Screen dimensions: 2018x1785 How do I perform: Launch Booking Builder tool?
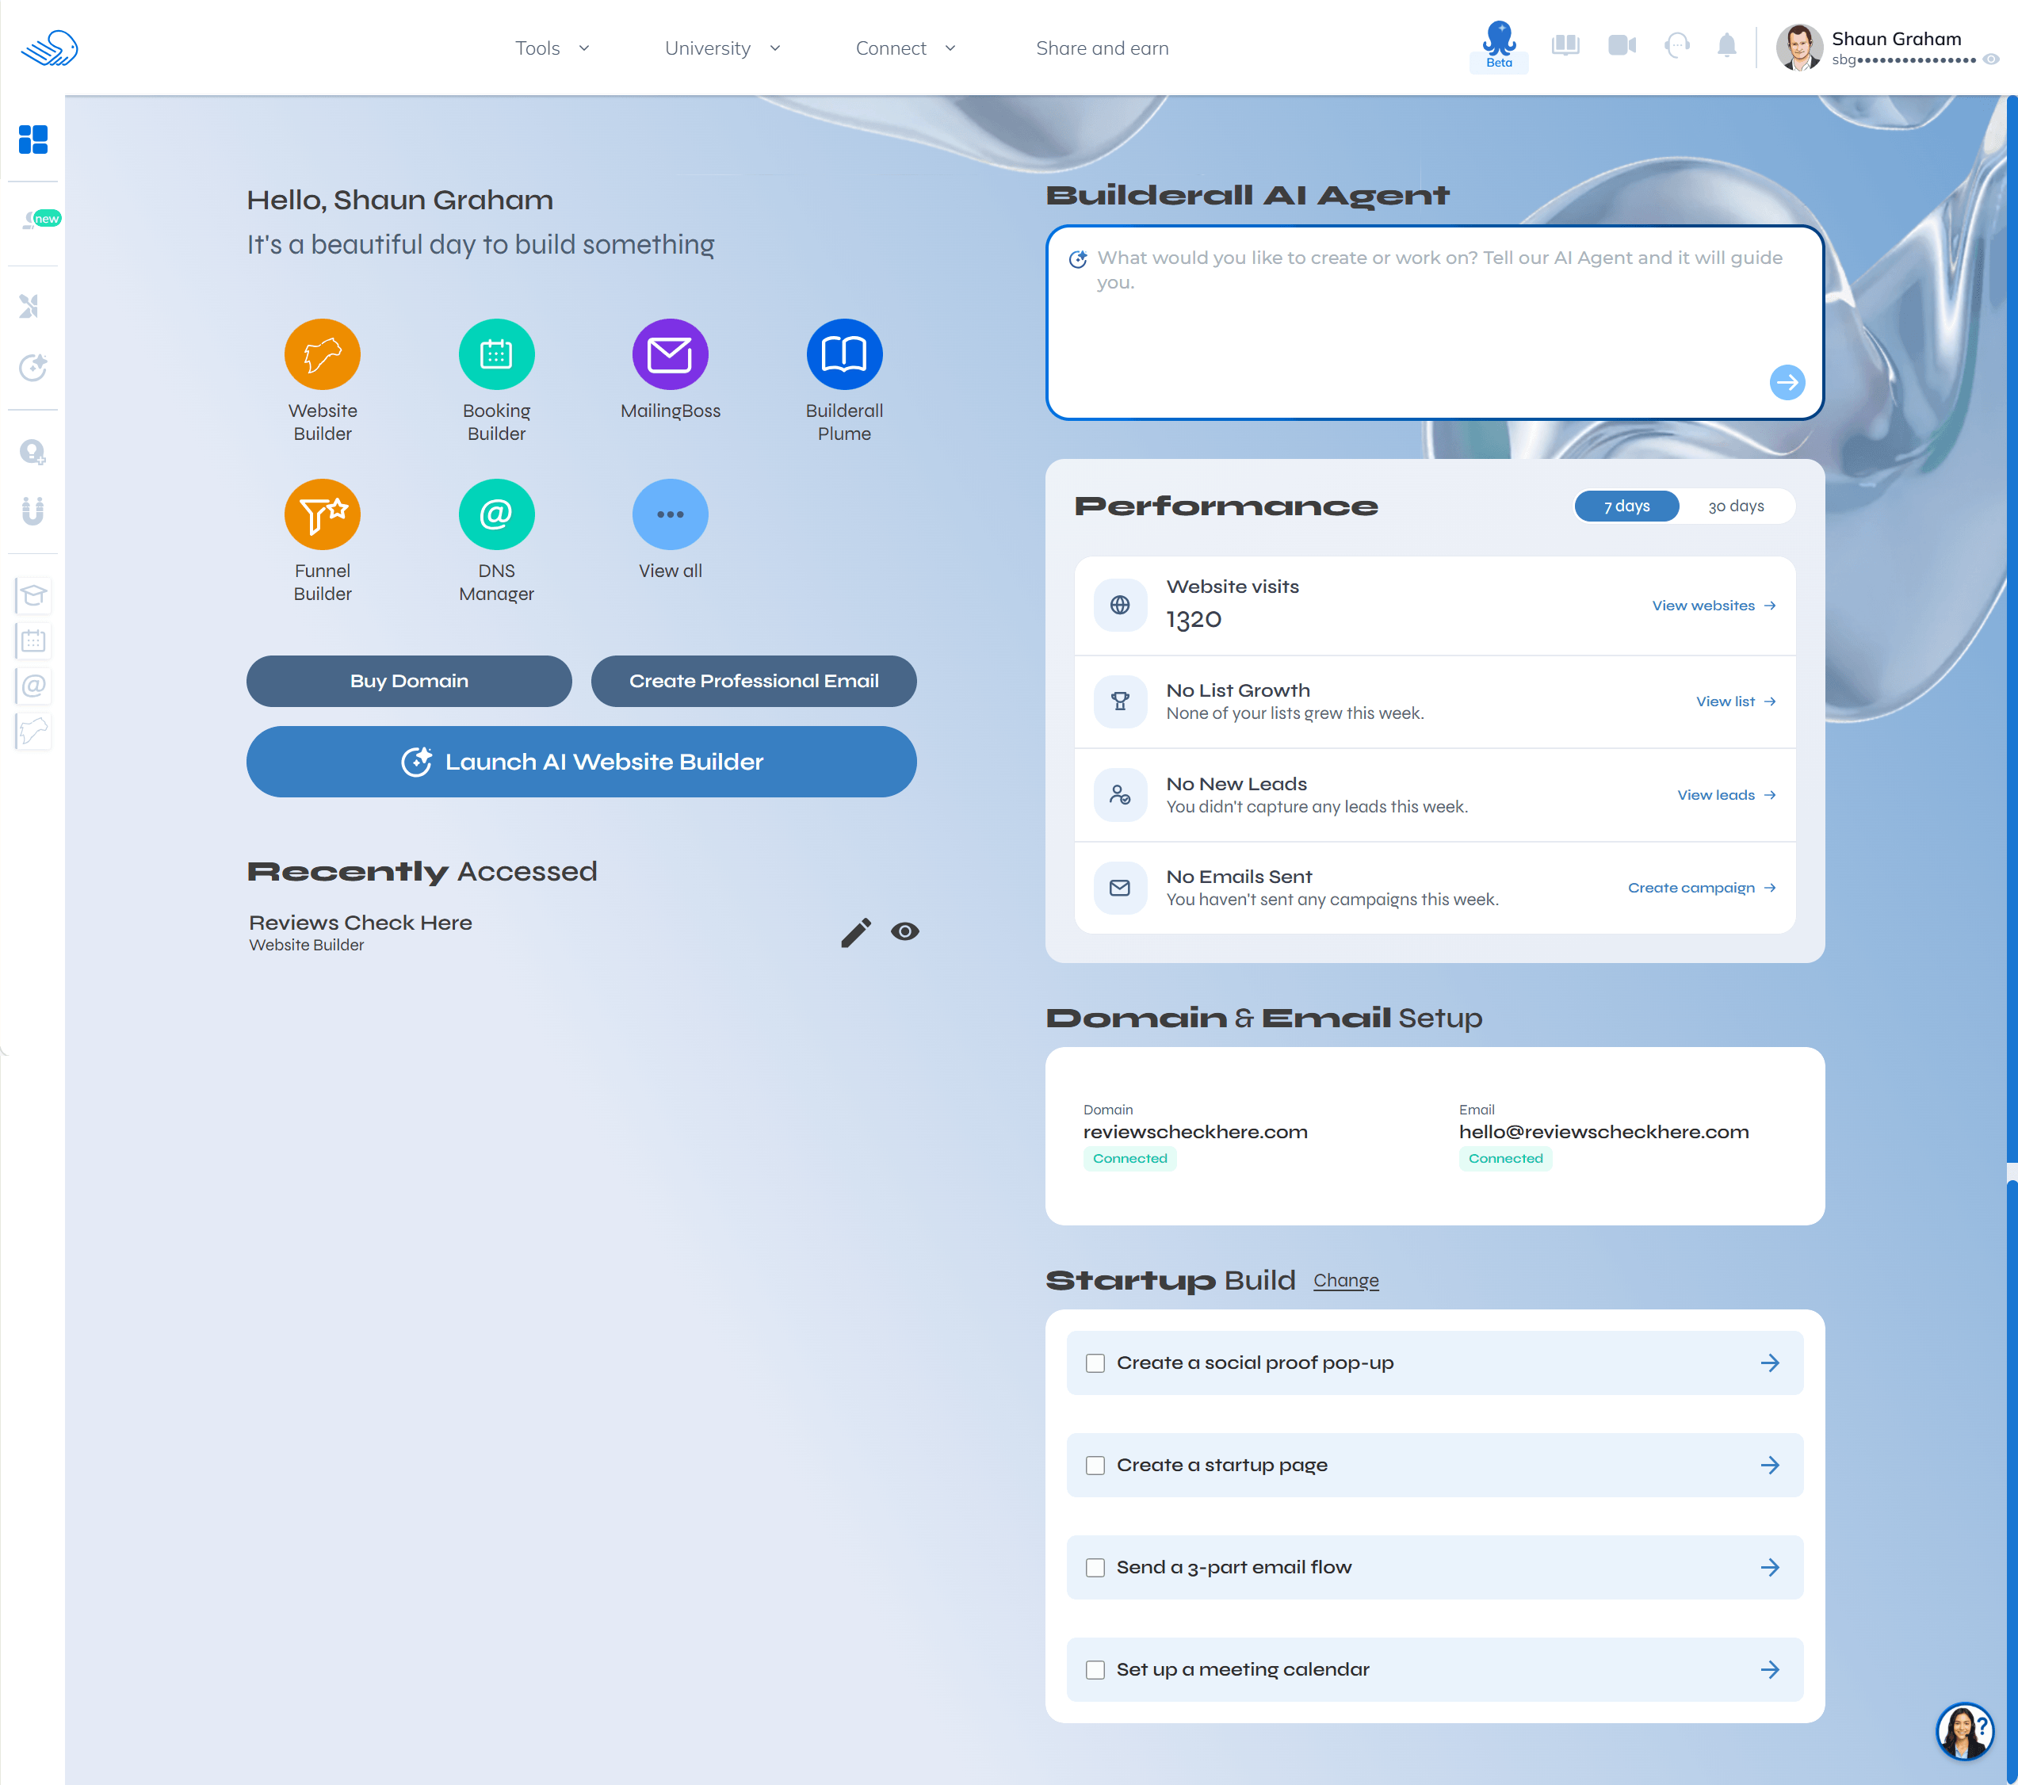497,380
